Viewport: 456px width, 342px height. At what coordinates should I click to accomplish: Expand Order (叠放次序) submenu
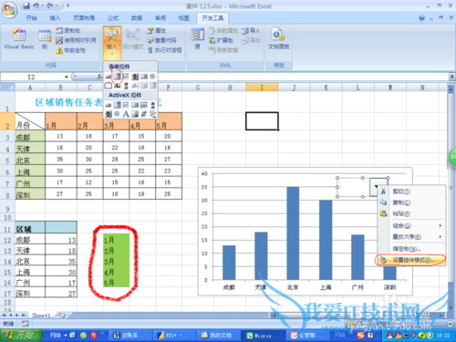tap(417, 236)
